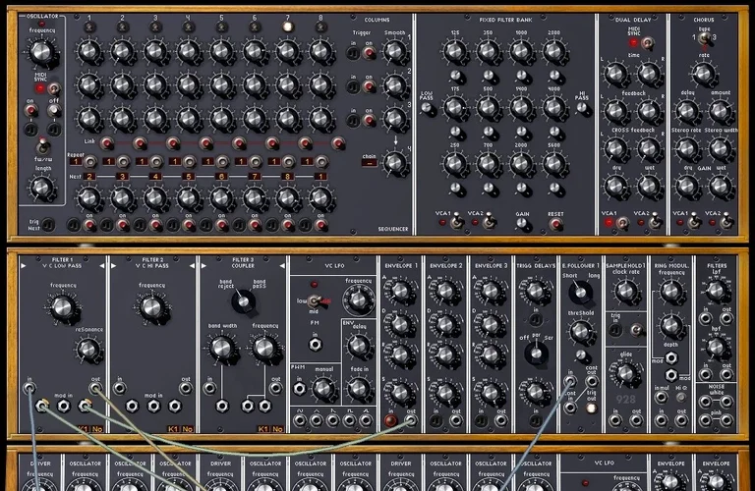The image size is (755, 491).
Task: Toggle the sequencer Link button under step 3
Action: click(173, 143)
